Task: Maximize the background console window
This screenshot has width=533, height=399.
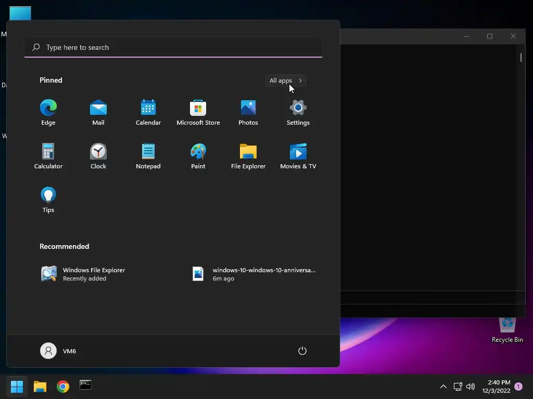Action: pyautogui.click(x=490, y=36)
